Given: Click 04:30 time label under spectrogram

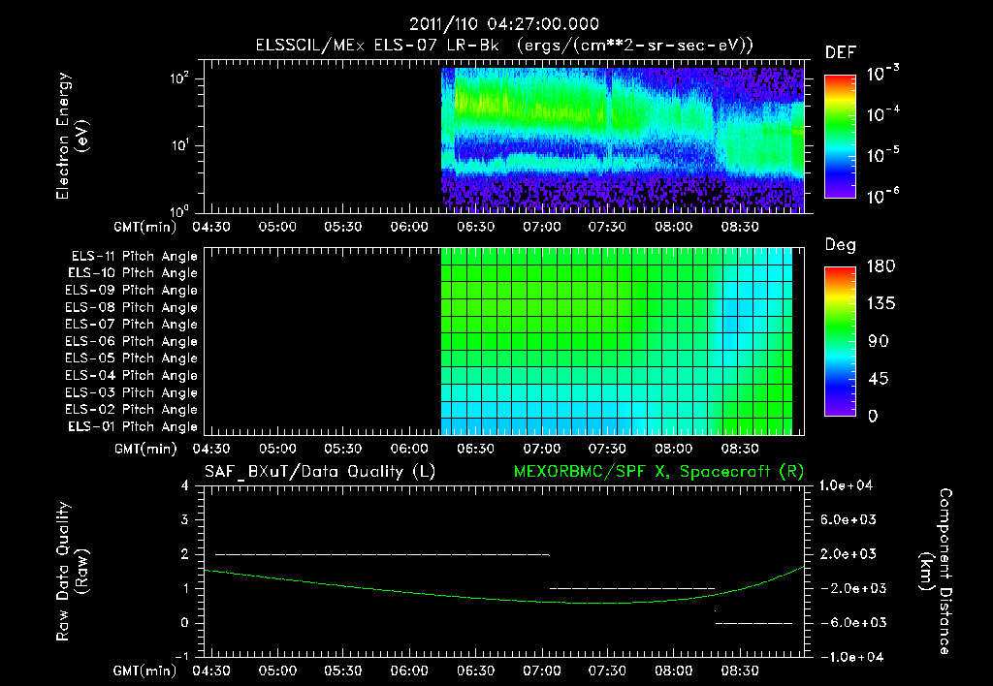Looking at the screenshot, I should [211, 227].
